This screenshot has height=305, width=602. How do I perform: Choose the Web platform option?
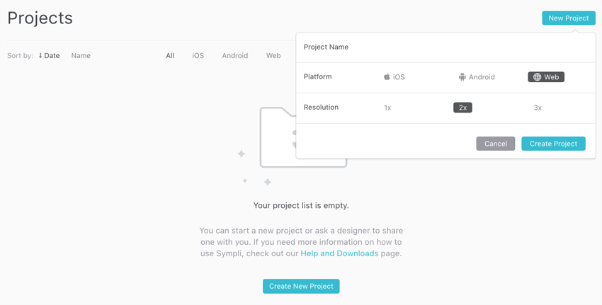click(x=546, y=77)
